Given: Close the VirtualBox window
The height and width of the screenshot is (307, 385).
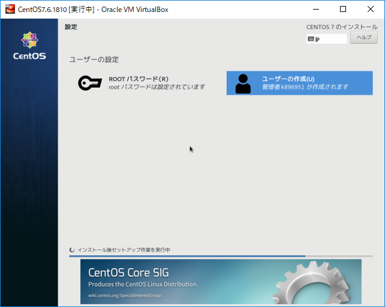Looking at the screenshot, I should point(371,10).
